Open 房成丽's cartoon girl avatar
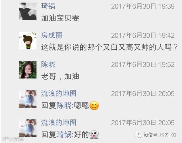Screen dimensions: 182x143 pos(28,41)
